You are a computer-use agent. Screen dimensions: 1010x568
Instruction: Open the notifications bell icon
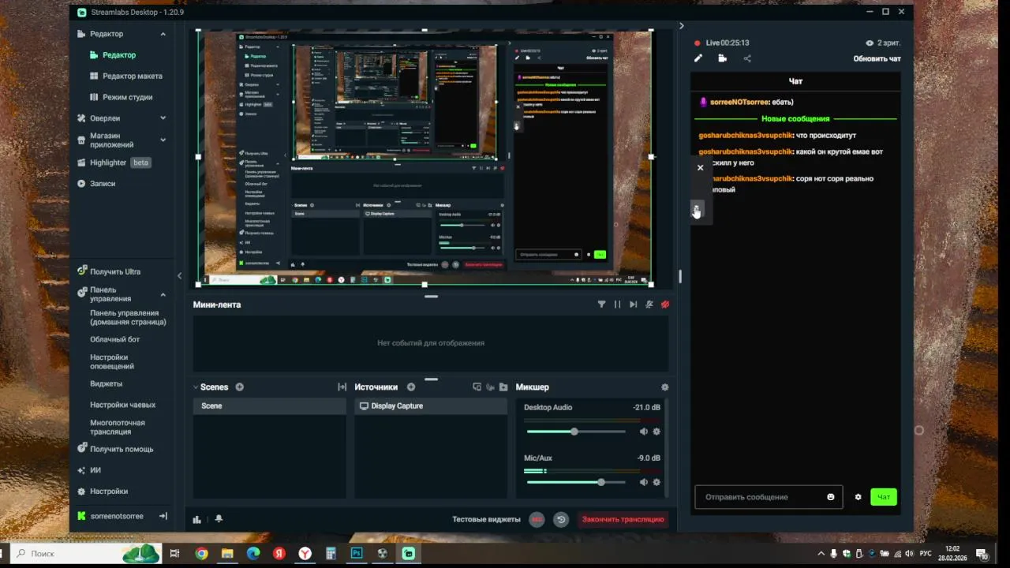pyautogui.click(x=219, y=519)
